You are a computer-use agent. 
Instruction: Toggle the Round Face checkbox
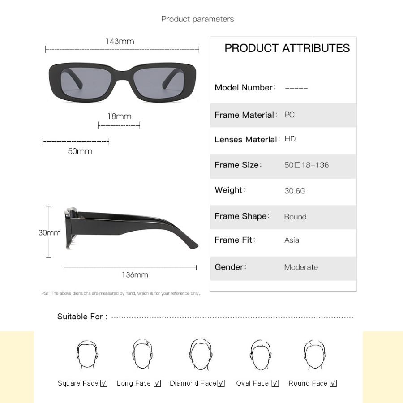point(333,383)
